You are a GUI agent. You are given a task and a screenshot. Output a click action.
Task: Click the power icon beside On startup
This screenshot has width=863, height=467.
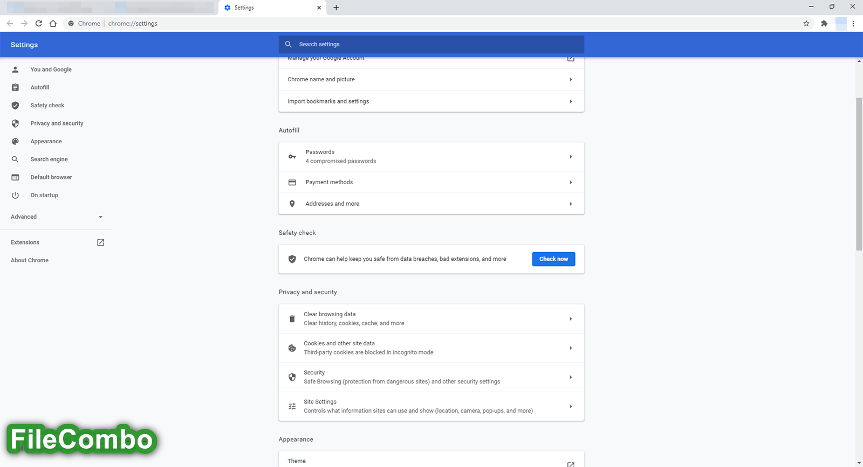pyautogui.click(x=15, y=195)
